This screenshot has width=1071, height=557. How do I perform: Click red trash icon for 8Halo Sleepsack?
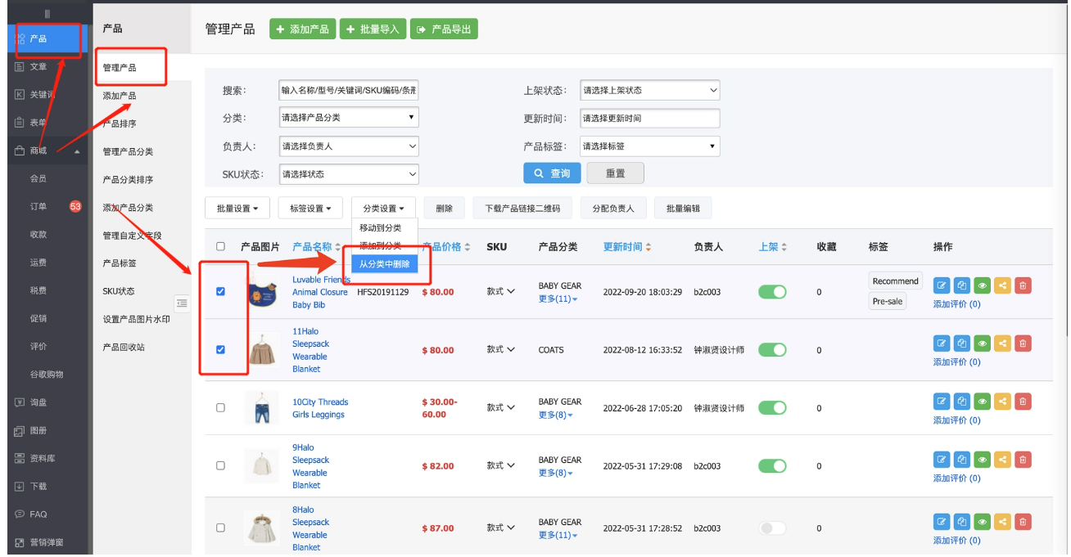[x=1023, y=522]
